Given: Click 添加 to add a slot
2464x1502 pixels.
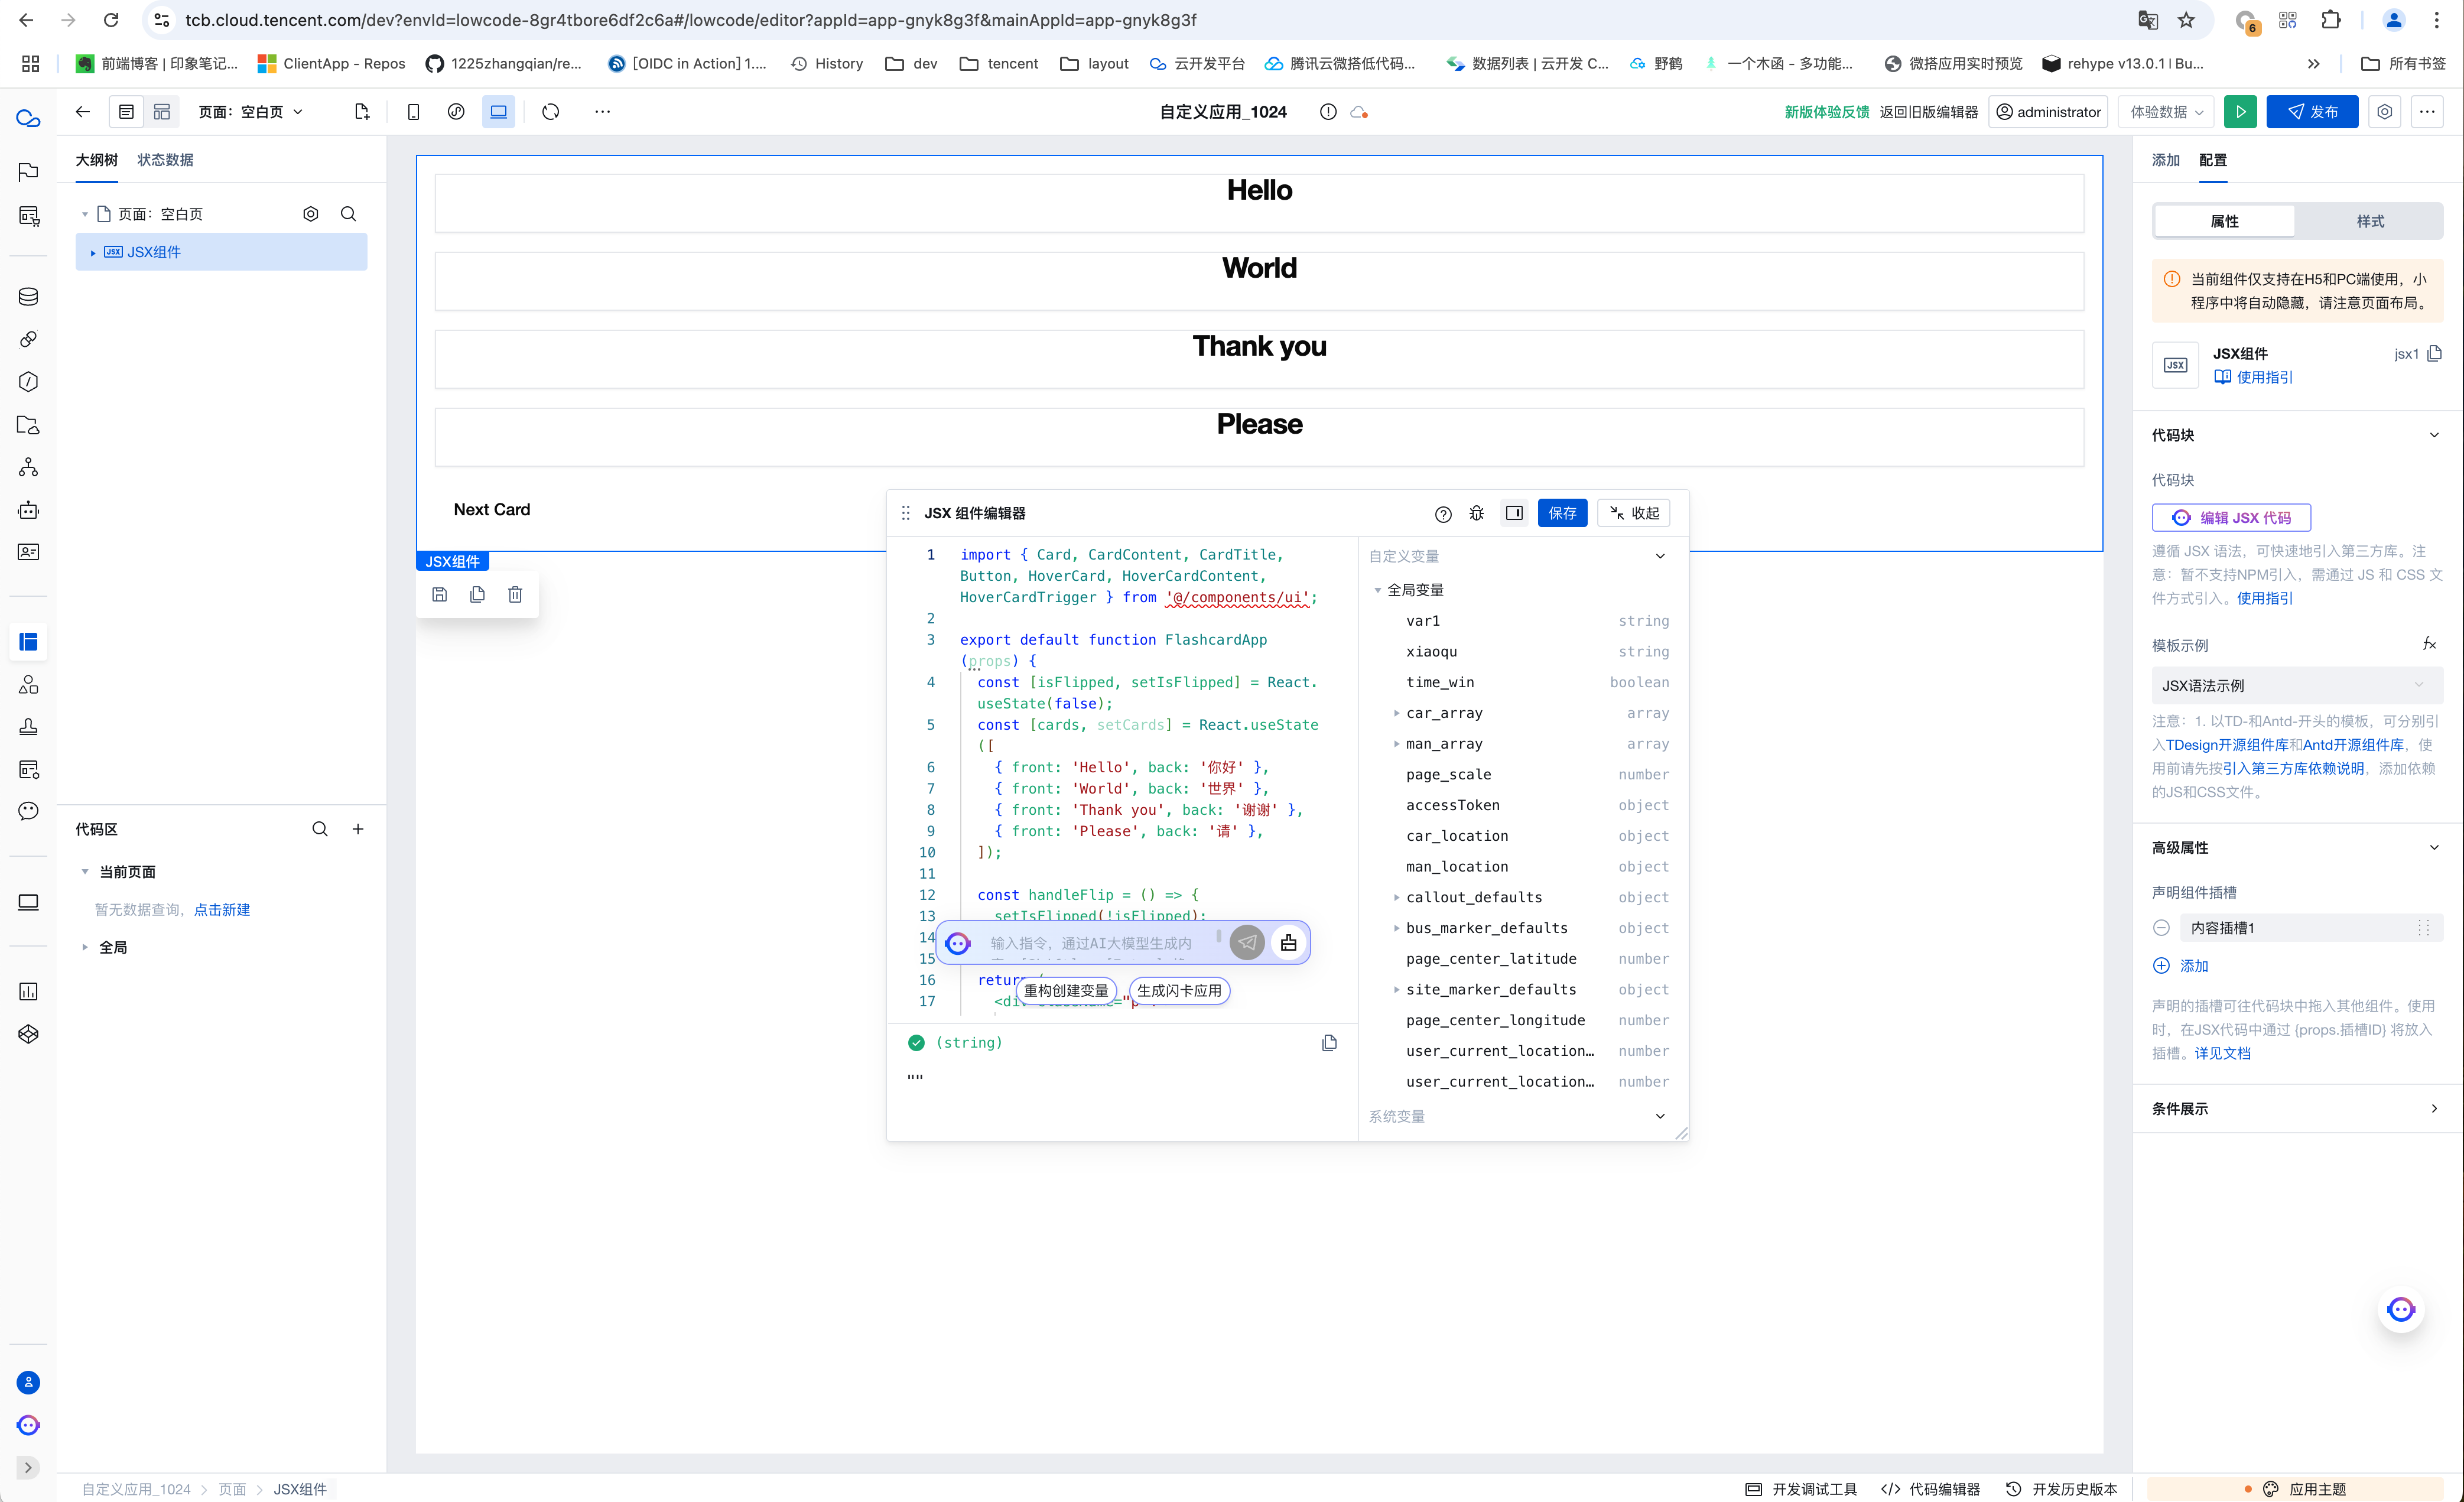Looking at the screenshot, I should click(x=2180, y=966).
